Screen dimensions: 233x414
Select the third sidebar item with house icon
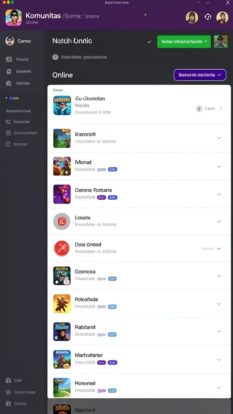click(18, 83)
